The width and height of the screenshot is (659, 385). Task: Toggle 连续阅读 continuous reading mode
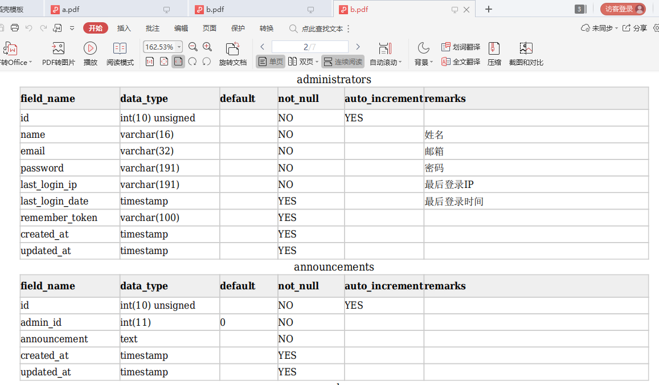click(x=343, y=62)
